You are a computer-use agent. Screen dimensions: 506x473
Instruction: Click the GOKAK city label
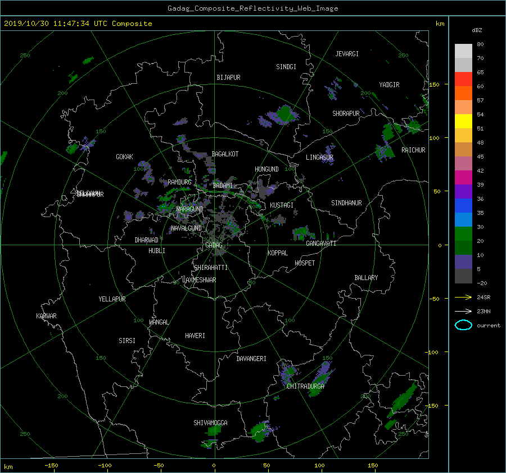tap(124, 157)
